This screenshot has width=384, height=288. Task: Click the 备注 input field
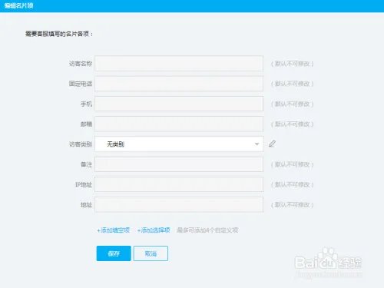pos(179,164)
